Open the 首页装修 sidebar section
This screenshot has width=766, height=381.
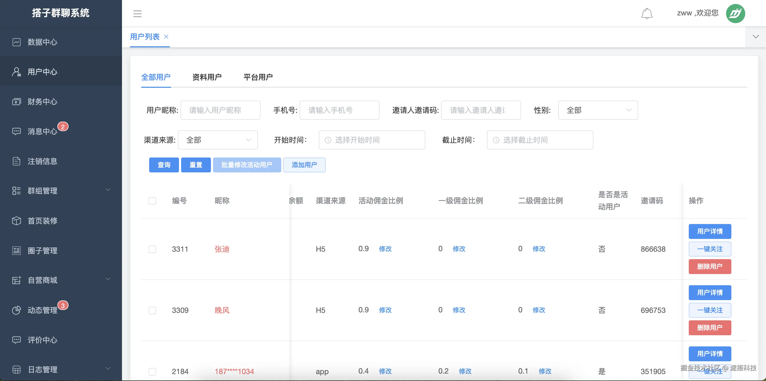[x=43, y=221]
